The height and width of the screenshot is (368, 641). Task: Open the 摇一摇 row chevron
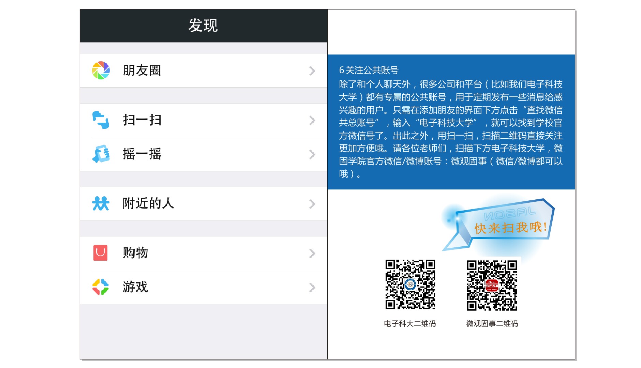coord(312,154)
